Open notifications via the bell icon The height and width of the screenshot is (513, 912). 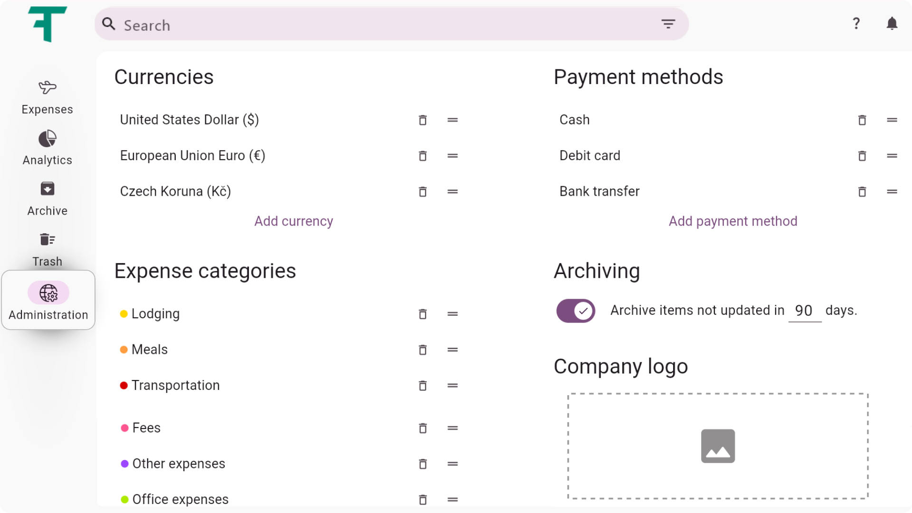pos(892,23)
